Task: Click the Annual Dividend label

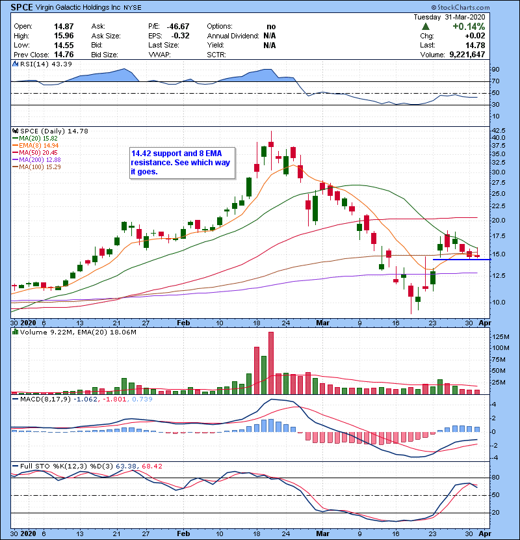Action: tap(233, 36)
